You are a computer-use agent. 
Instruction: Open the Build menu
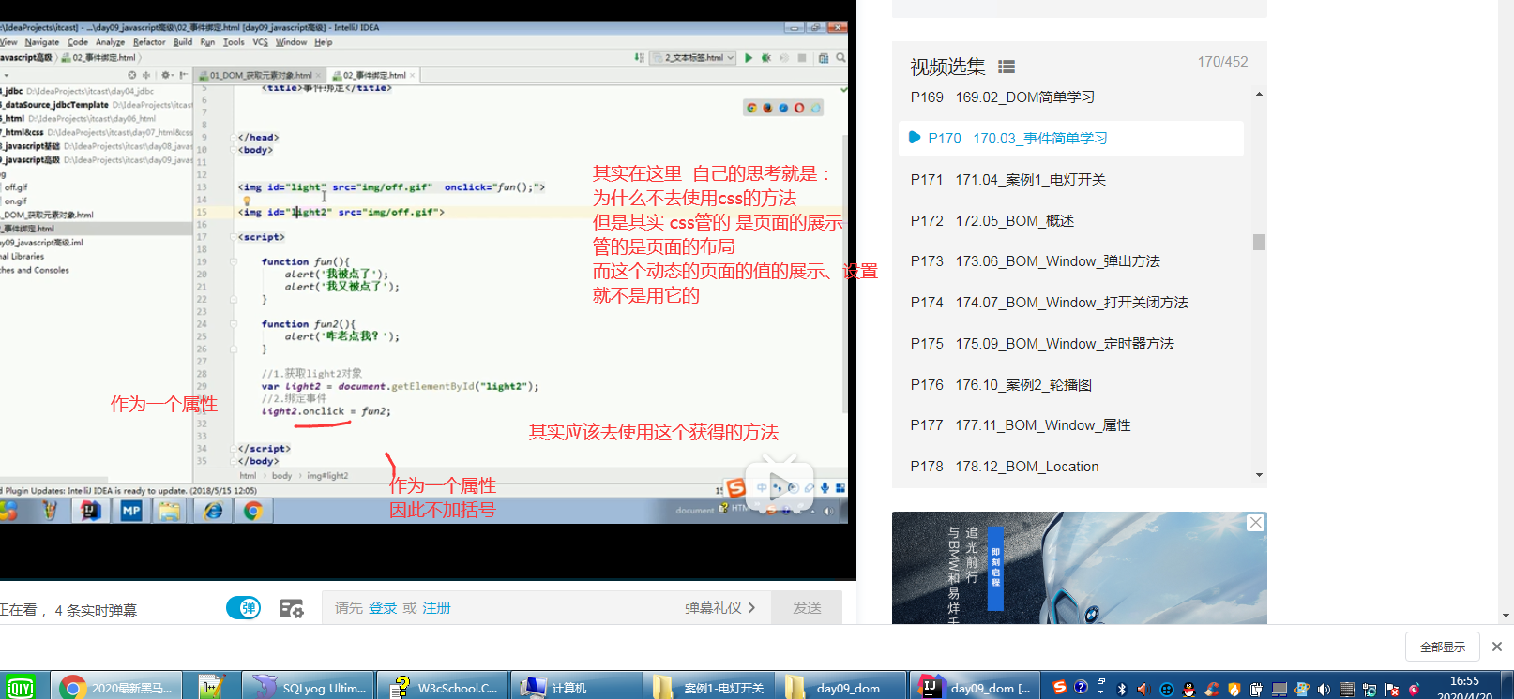point(183,42)
